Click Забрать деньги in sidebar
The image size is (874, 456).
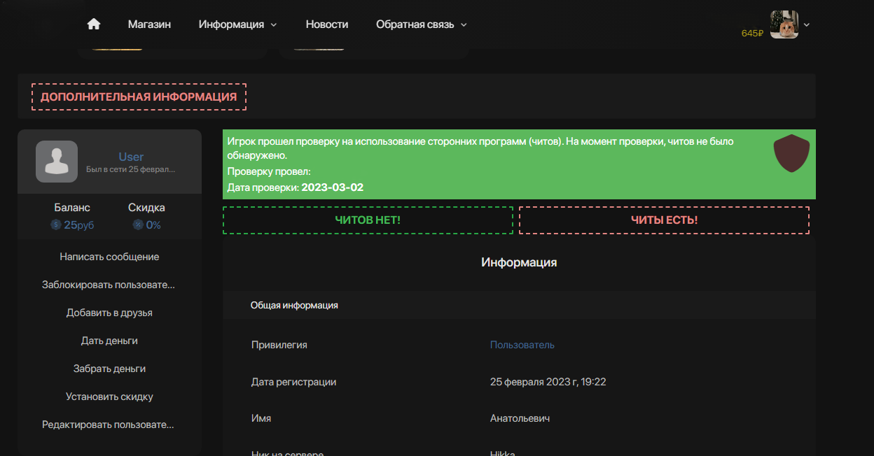click(x=109, y=369)
